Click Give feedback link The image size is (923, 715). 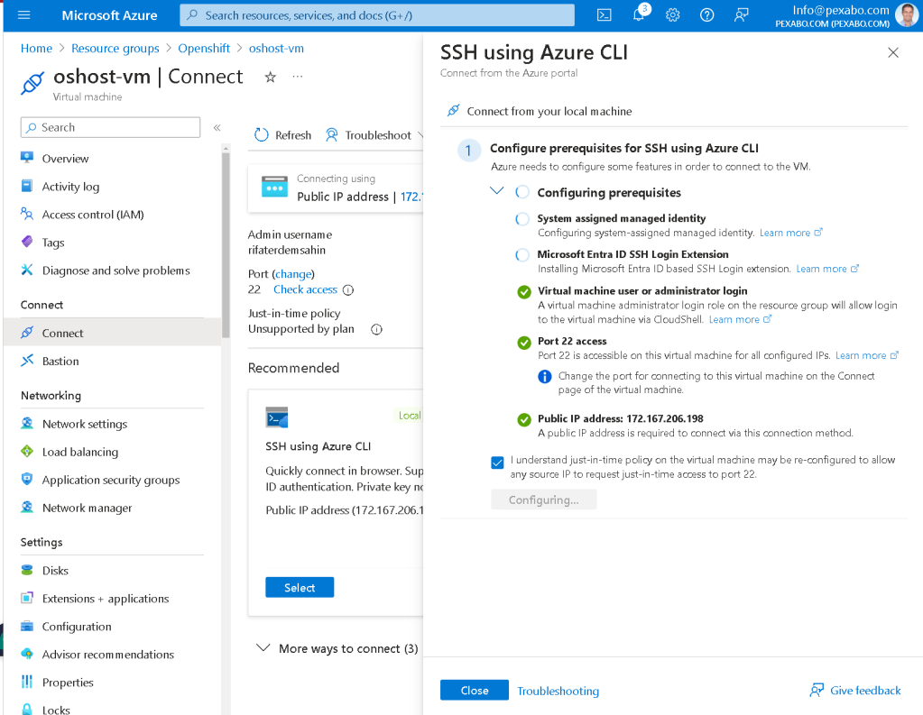[x=855, y=691]
